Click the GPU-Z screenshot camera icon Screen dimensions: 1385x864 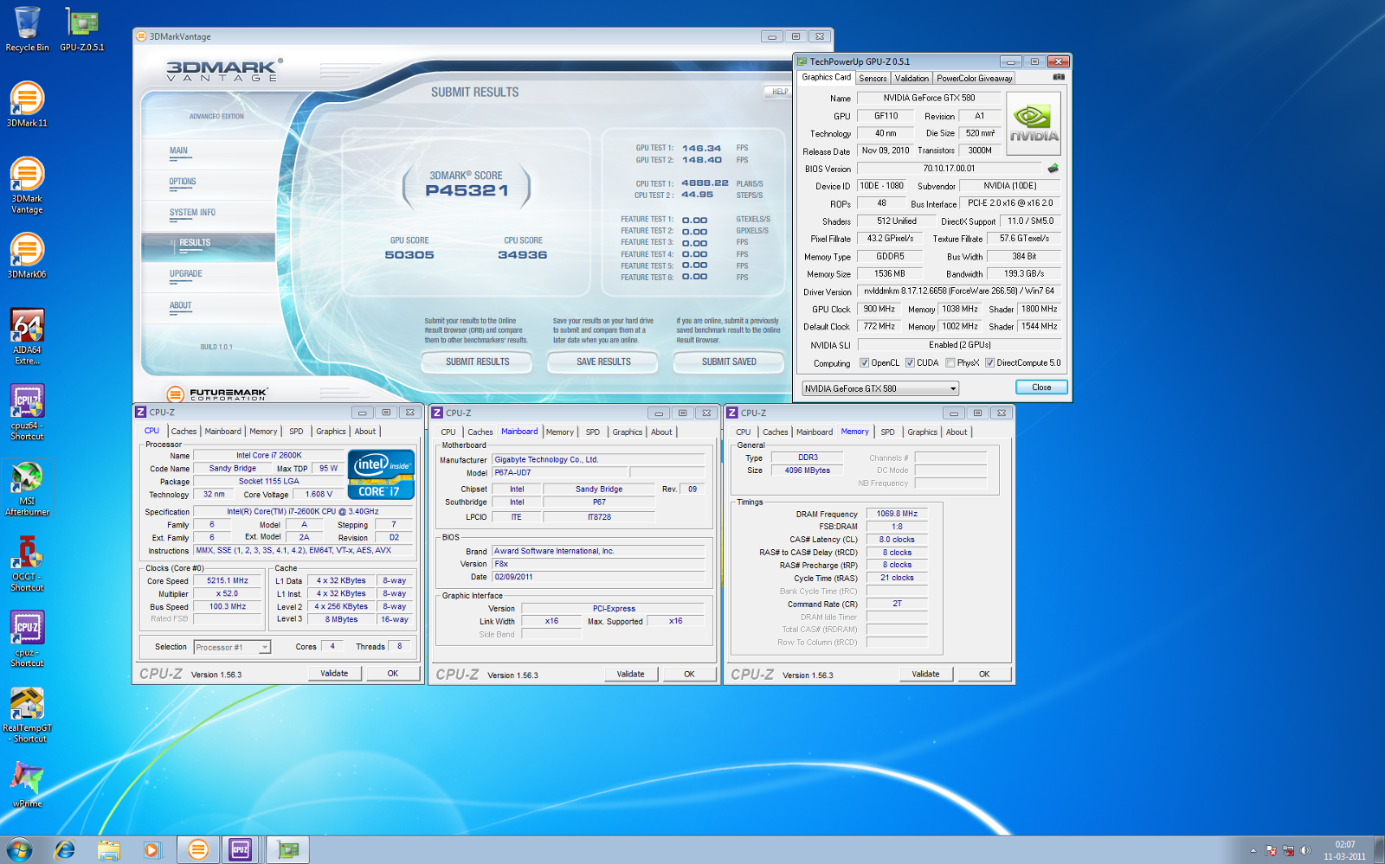point(1058,77)
